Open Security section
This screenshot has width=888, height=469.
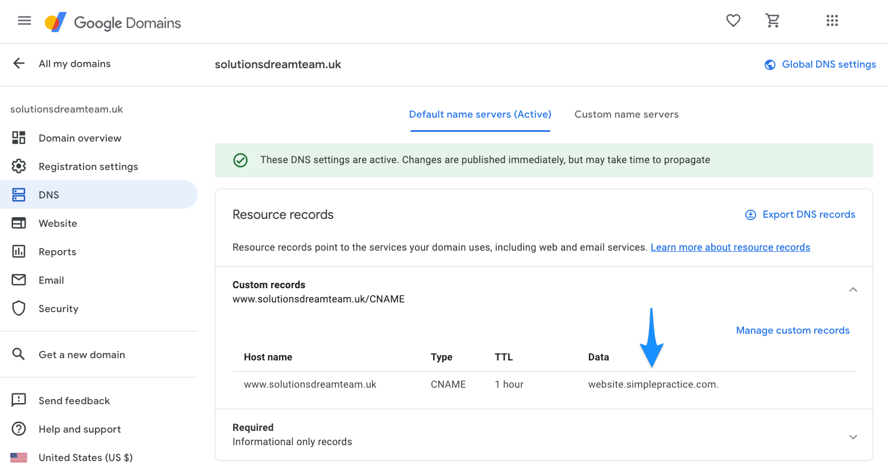[59, 309]
